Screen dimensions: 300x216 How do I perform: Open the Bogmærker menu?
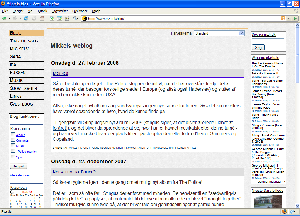tap(59, 11)
